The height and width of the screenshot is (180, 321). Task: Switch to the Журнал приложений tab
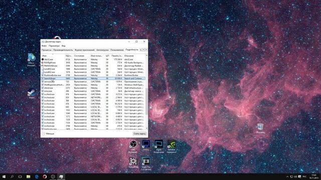[85, 50]
